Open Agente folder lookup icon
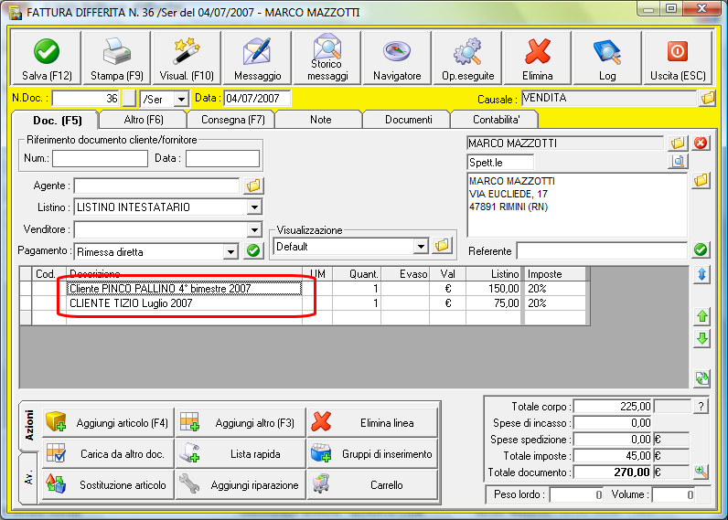 pos(253,186)
